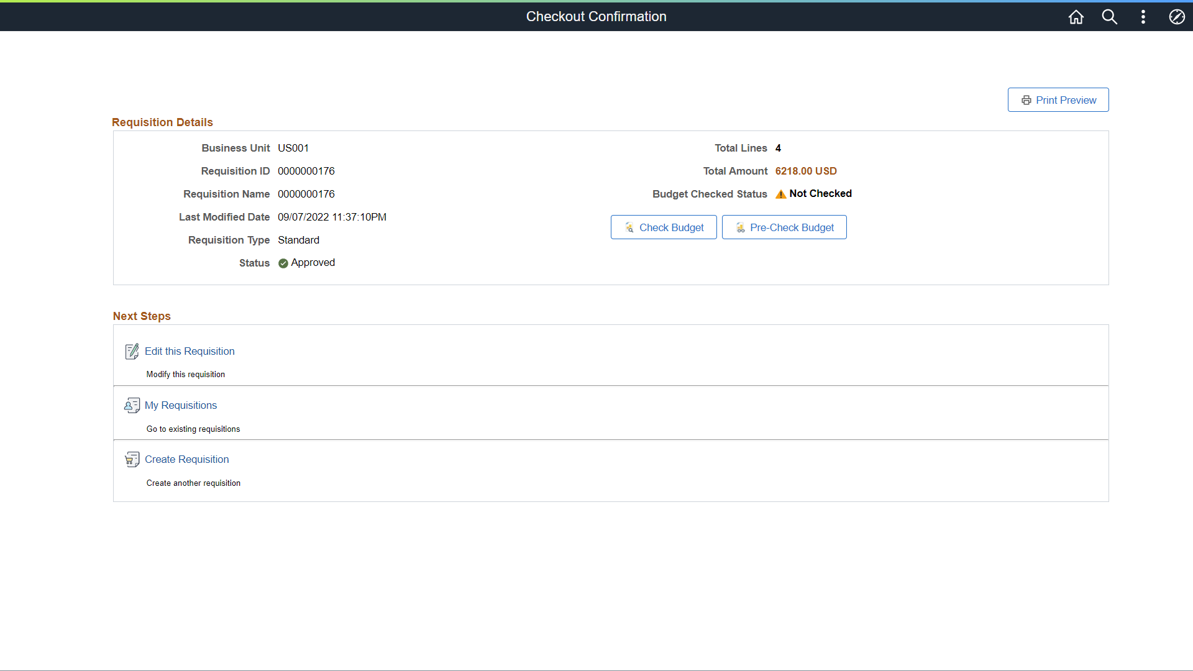Open the global search icon
The image size is (1193, 671).
(x=1110, y=17)
